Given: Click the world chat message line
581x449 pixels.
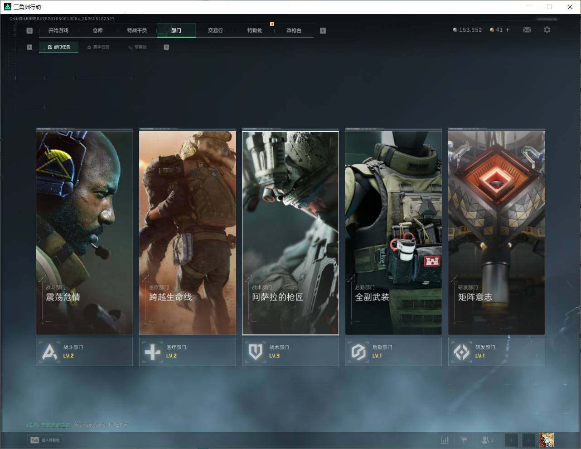Looking at the screenshot, I should (77, 425).
